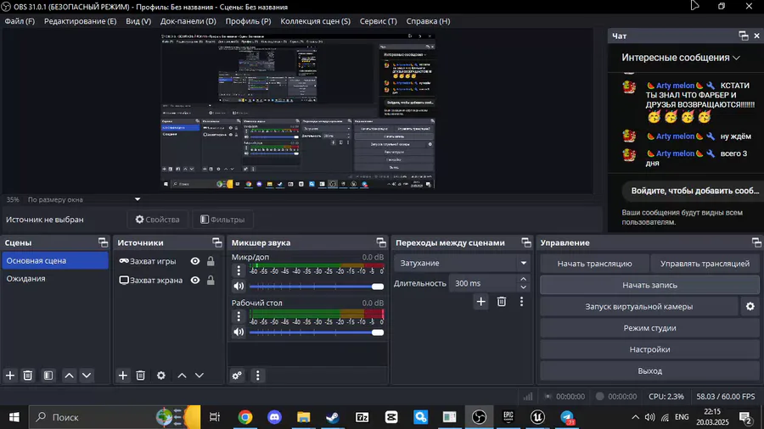The height and width of the screenshot is (429, 764).
Task: Click the Рабочий стол volume slider handle
Action: pos(378,332)
